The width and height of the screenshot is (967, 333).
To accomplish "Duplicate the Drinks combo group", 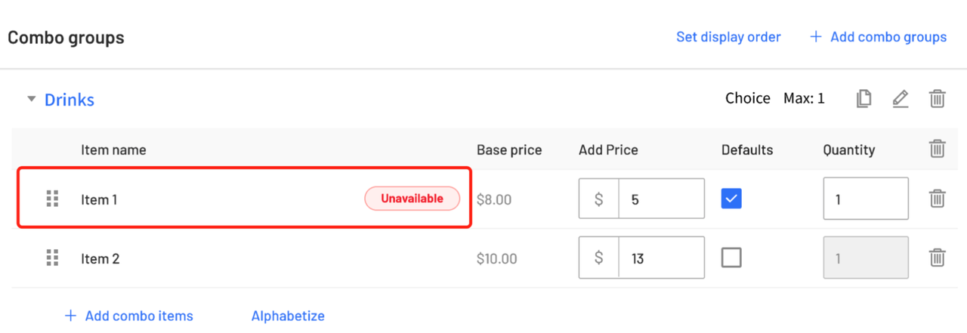I will pyautogui.click(x=864, y=98).
